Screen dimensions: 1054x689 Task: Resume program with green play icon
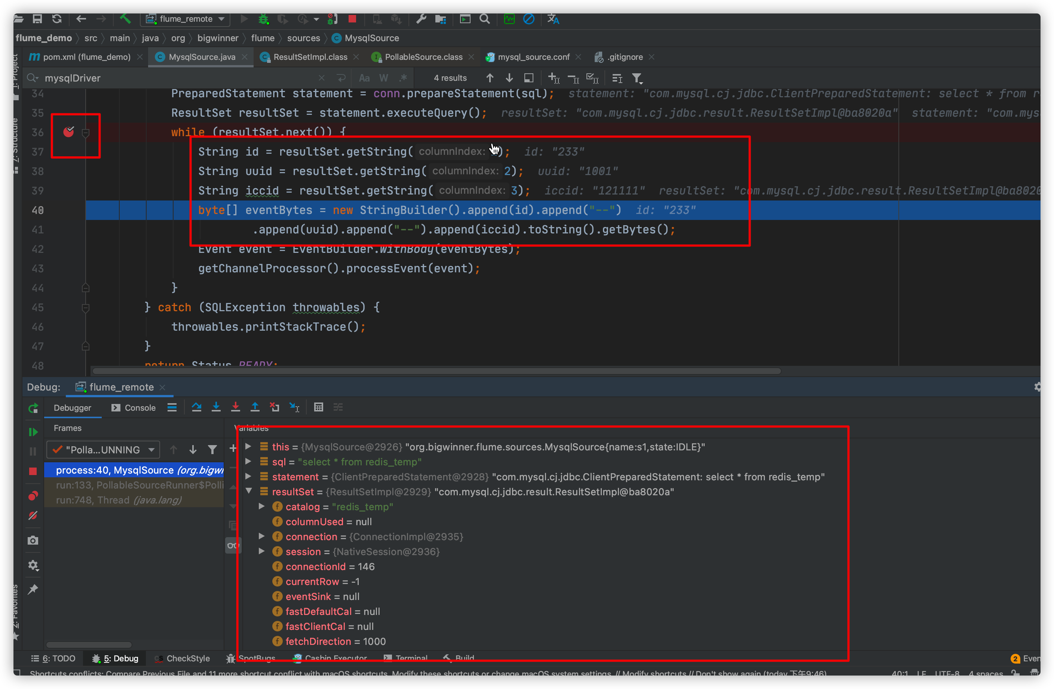coord(33,432)
